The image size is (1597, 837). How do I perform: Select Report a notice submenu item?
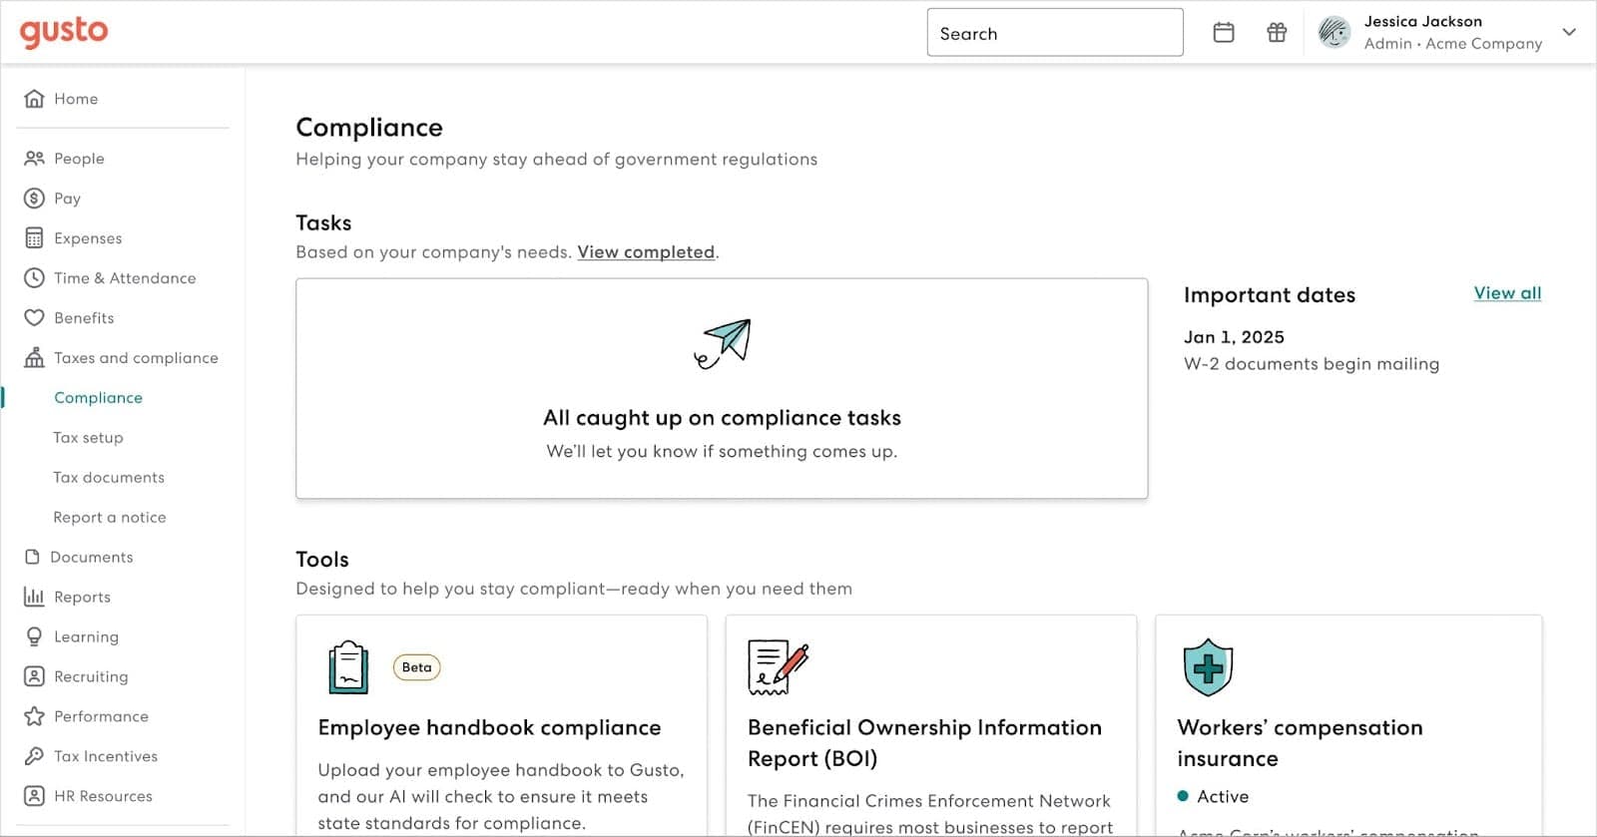110,518
